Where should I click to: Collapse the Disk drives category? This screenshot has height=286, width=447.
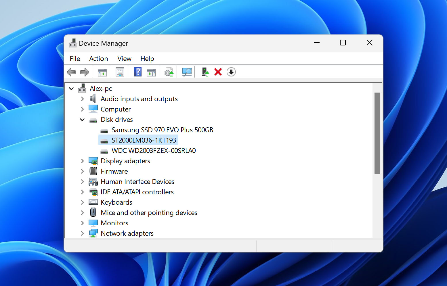tap(82, 120)
